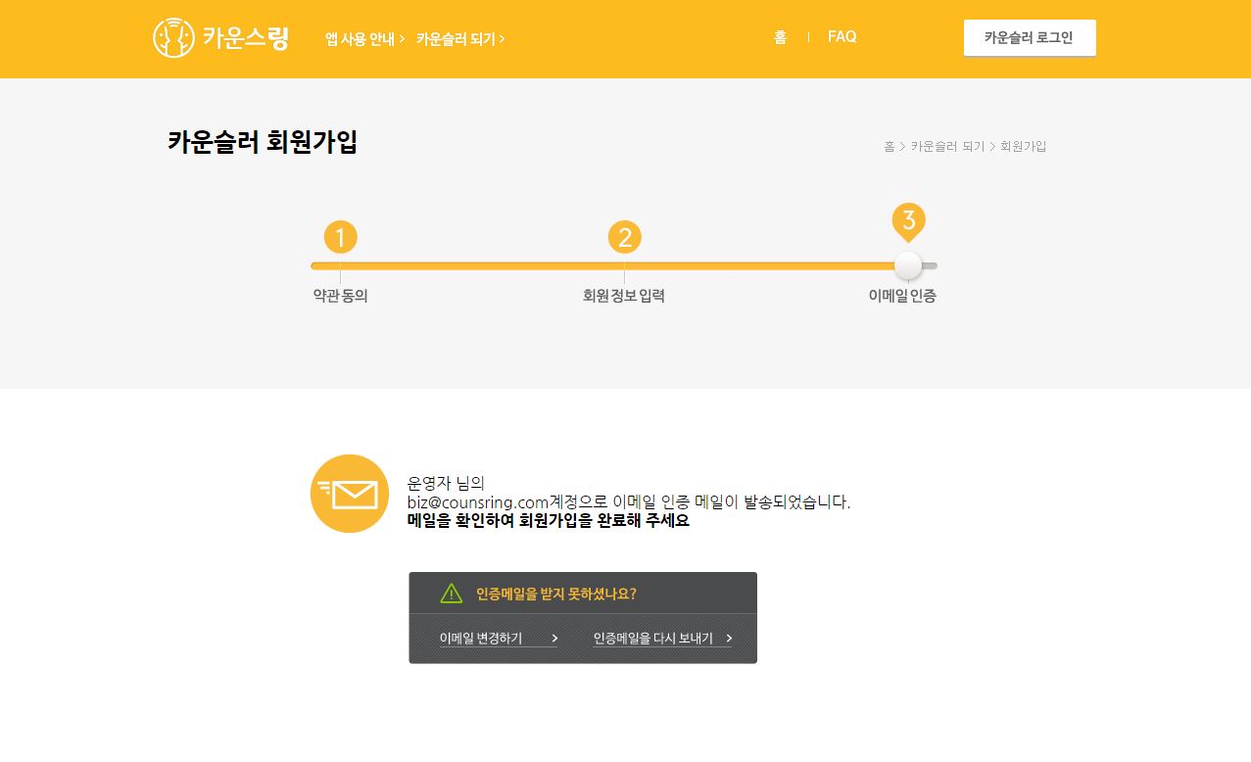
Task: Click 인증메일을 받지 못하셨나요? text
Action: [x=556, y=594]
